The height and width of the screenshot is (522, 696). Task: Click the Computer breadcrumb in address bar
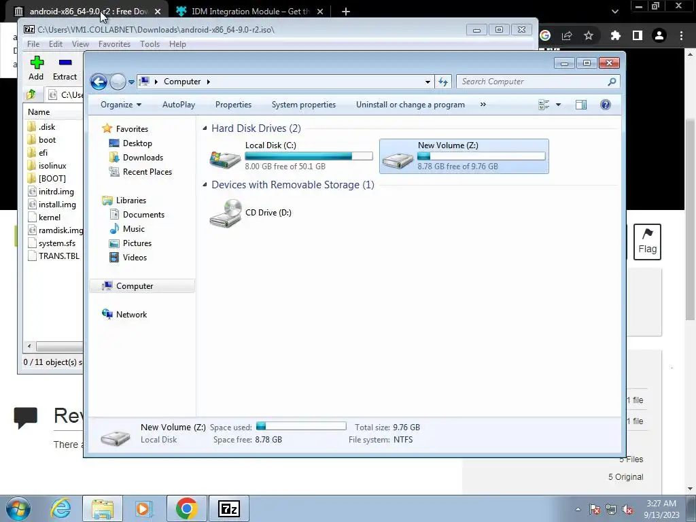tap(182, 82)
